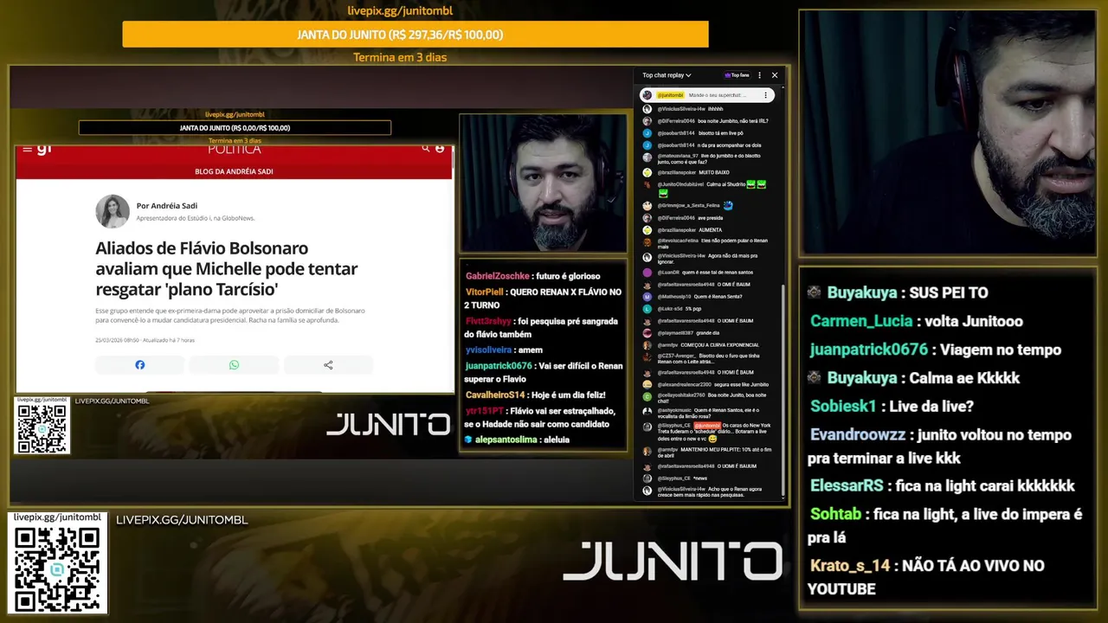Click the article's 25/03/2026 date line

coord(145,340)
